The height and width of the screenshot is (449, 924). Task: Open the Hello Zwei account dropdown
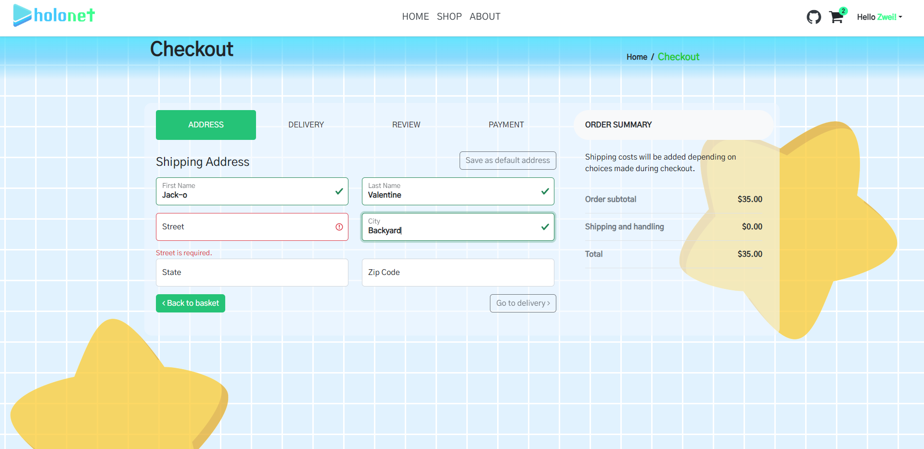(879, 17)
